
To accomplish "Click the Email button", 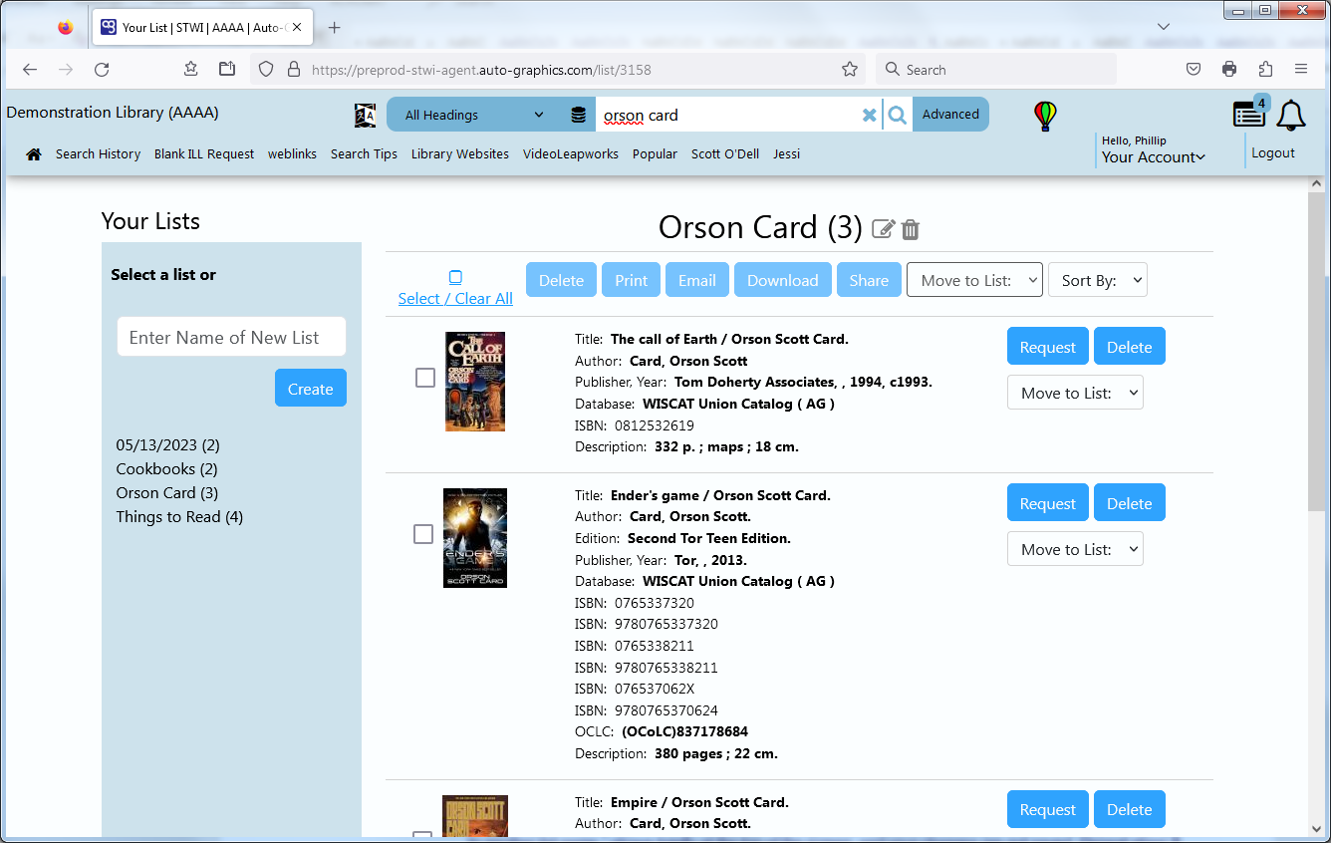I will [x=697, y=280].
